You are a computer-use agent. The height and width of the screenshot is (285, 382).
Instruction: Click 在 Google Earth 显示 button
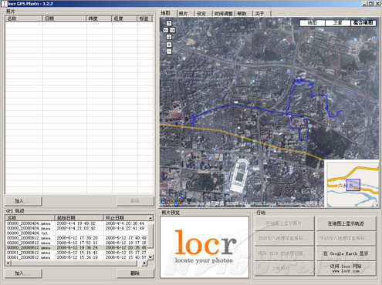(x=346, y=253)
